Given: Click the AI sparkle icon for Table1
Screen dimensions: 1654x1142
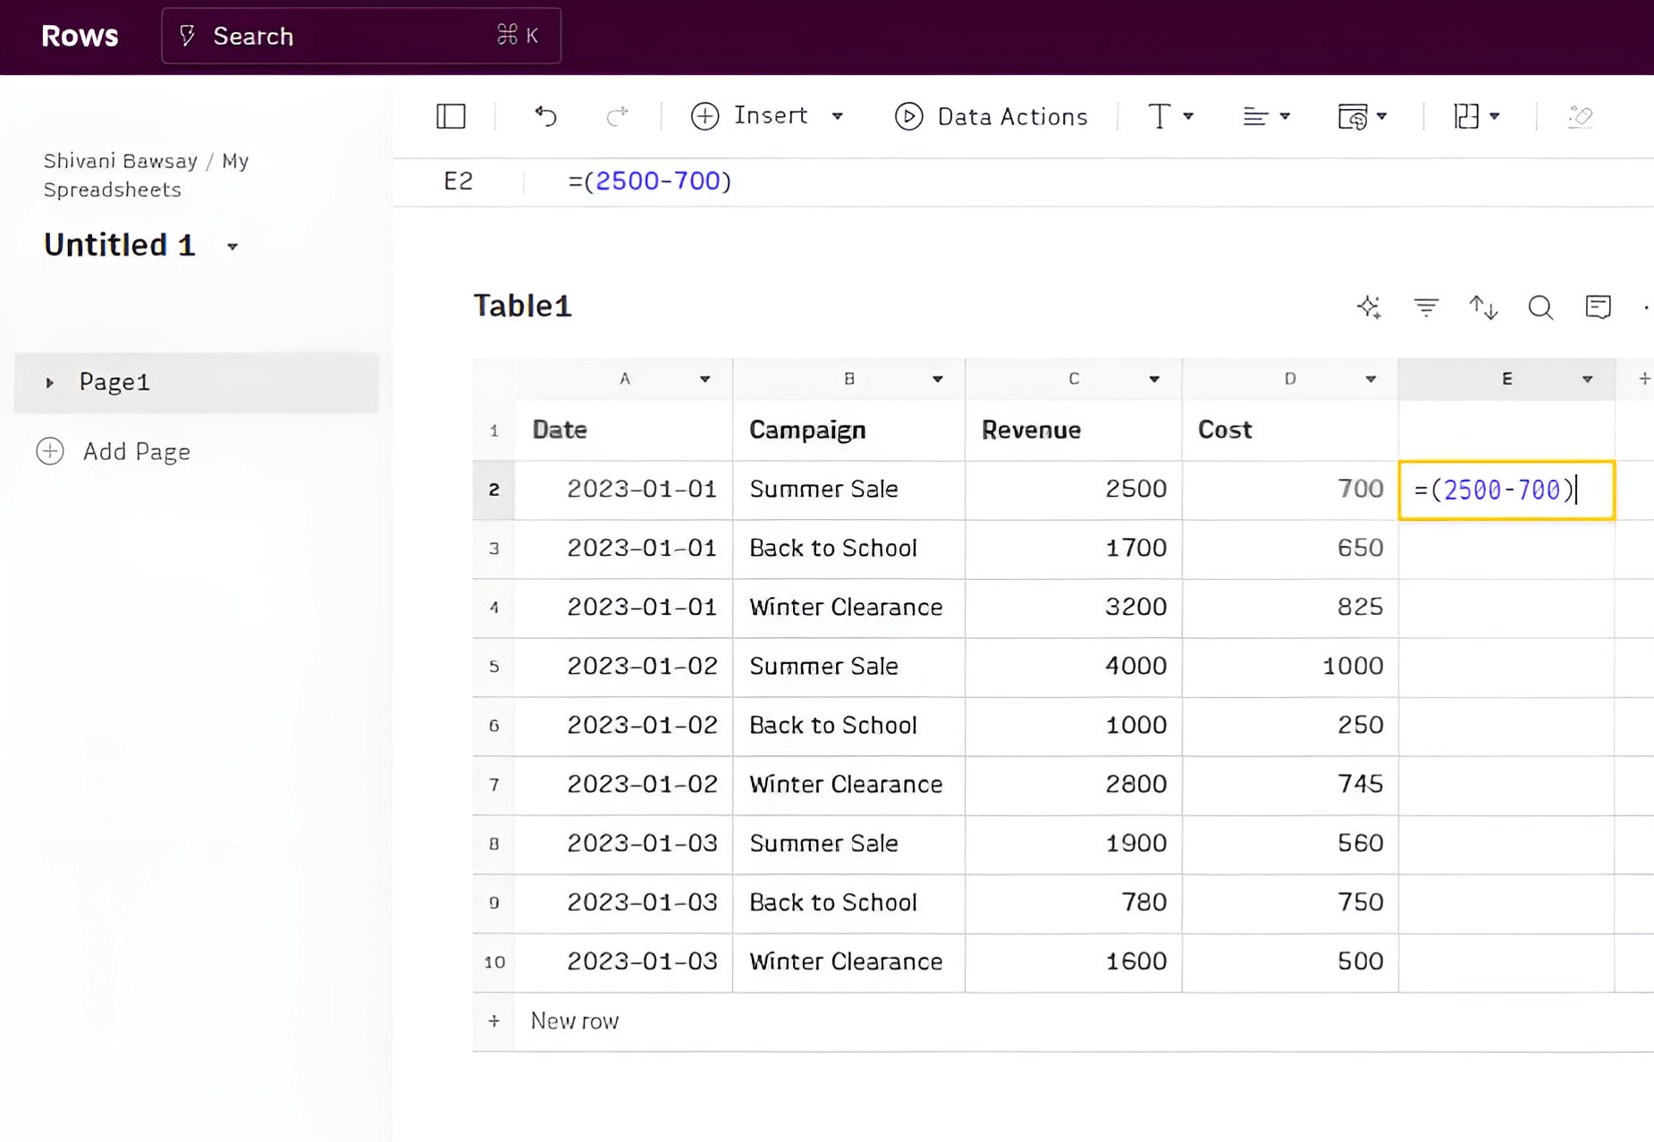Looking at the screenshot, I should click(1369, 307).
